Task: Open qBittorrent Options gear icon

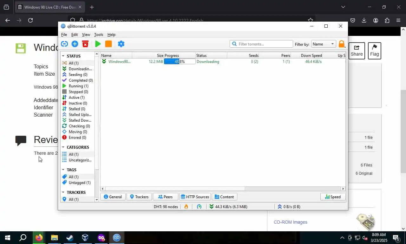Action: (121, 44)
